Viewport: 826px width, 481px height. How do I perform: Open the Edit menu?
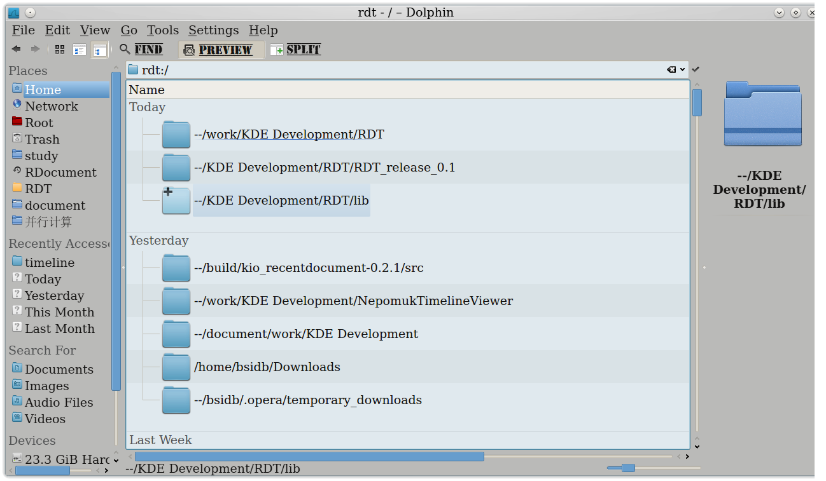coord(57,30)
